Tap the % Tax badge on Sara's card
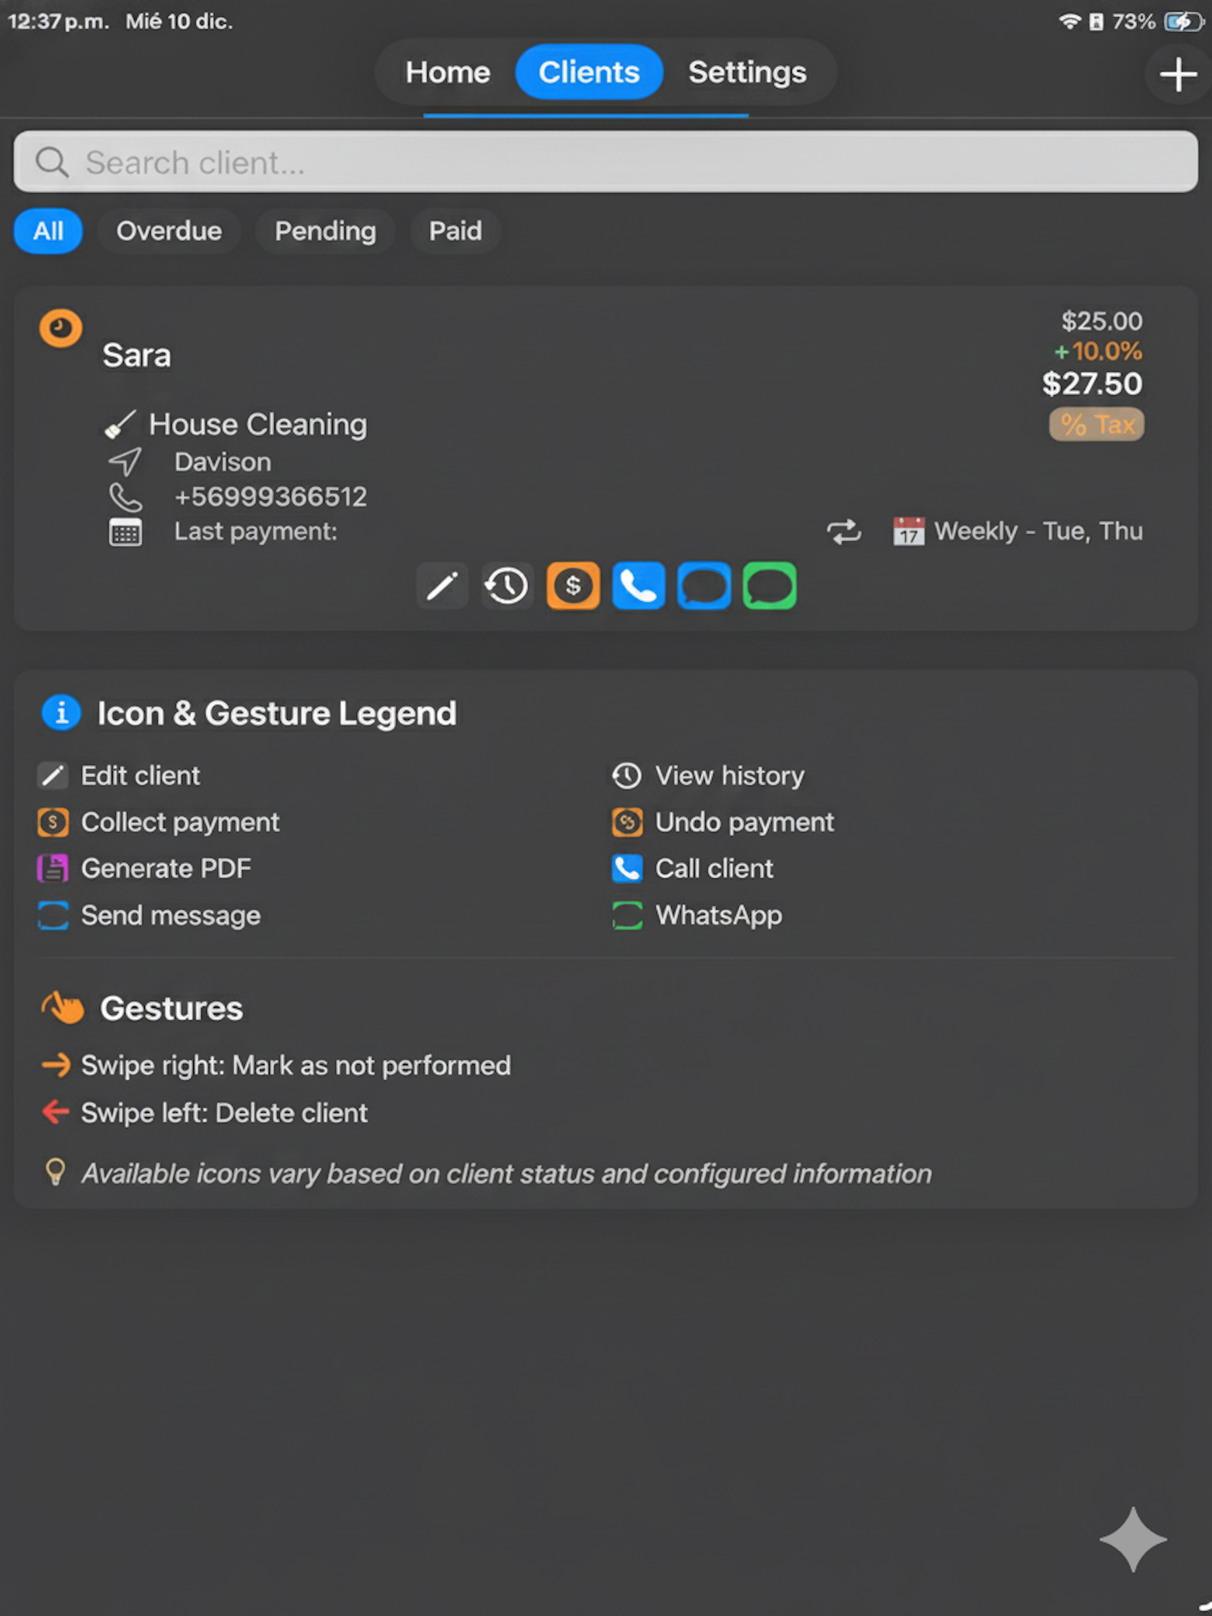This screenshot has width=1212, height=1616. 1096,424
